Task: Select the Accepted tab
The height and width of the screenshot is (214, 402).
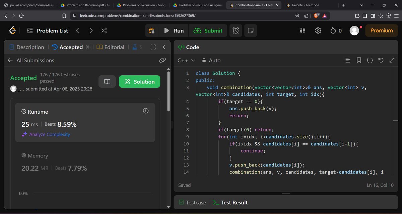Action: [67, 47]
